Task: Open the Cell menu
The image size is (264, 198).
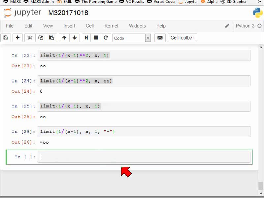Action: coord(89,26)
